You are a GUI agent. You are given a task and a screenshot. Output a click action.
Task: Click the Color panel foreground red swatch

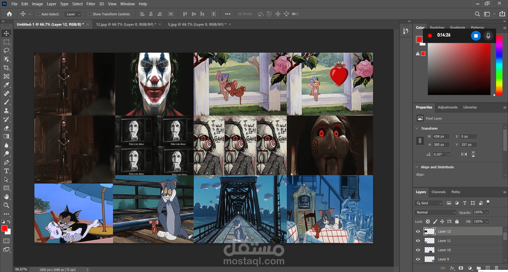pos(419,39)
